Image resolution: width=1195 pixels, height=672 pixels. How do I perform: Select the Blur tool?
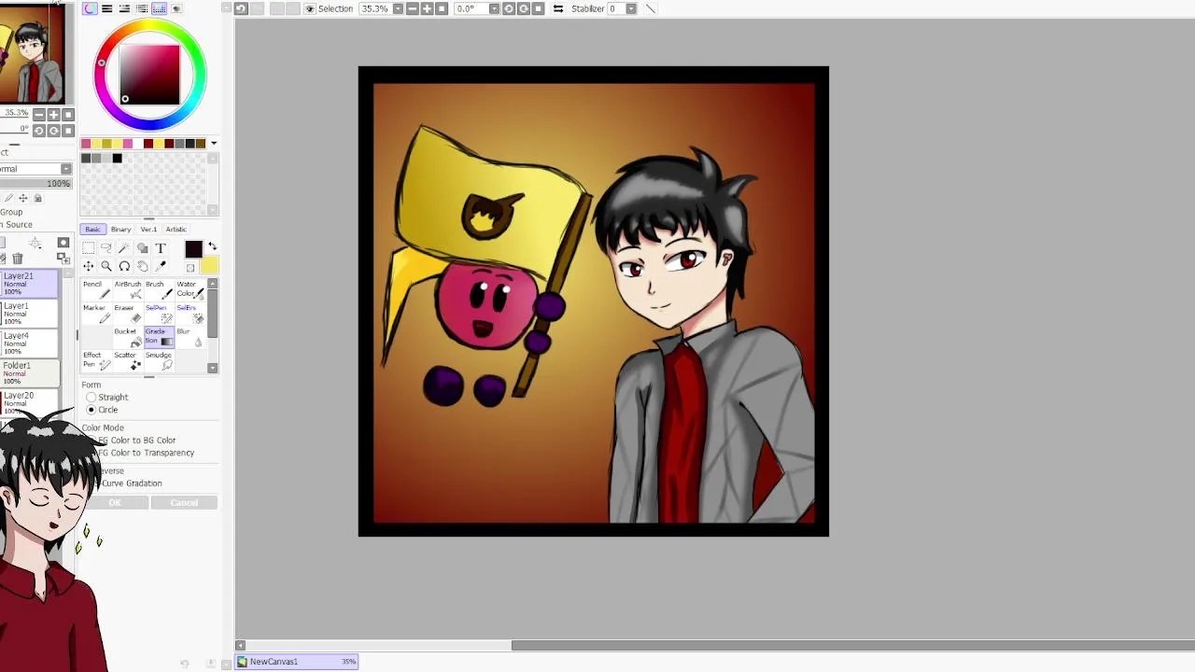click(190, 337)
